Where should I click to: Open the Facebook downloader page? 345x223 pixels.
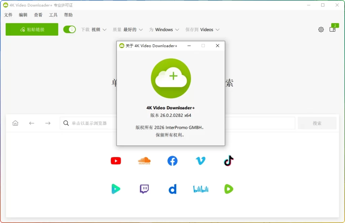[172, 161]
